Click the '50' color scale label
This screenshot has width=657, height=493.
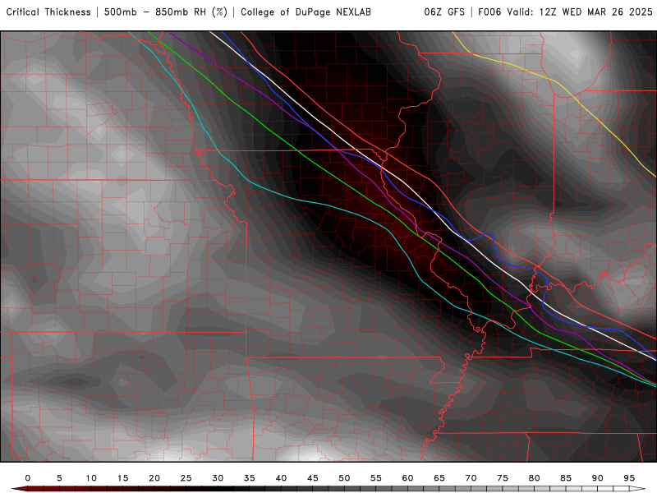(344, 478)
